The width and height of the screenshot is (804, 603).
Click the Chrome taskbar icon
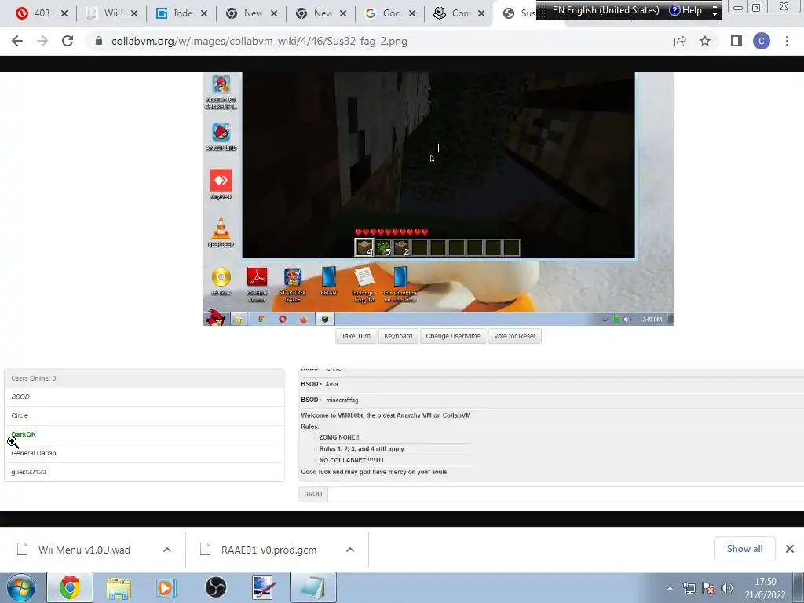pyautogui.click(x=70, y=587)
